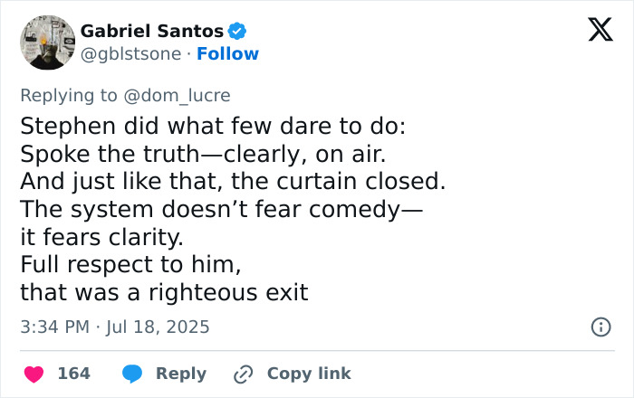634x398 pixels.
Task: Click the 164 likes count
Action: 73,374
